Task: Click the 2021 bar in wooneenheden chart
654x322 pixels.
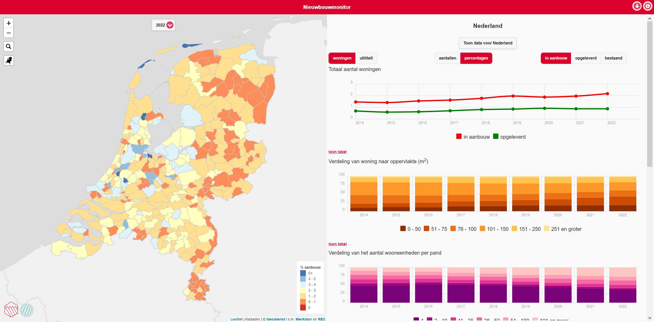Action: click(590, 285)
